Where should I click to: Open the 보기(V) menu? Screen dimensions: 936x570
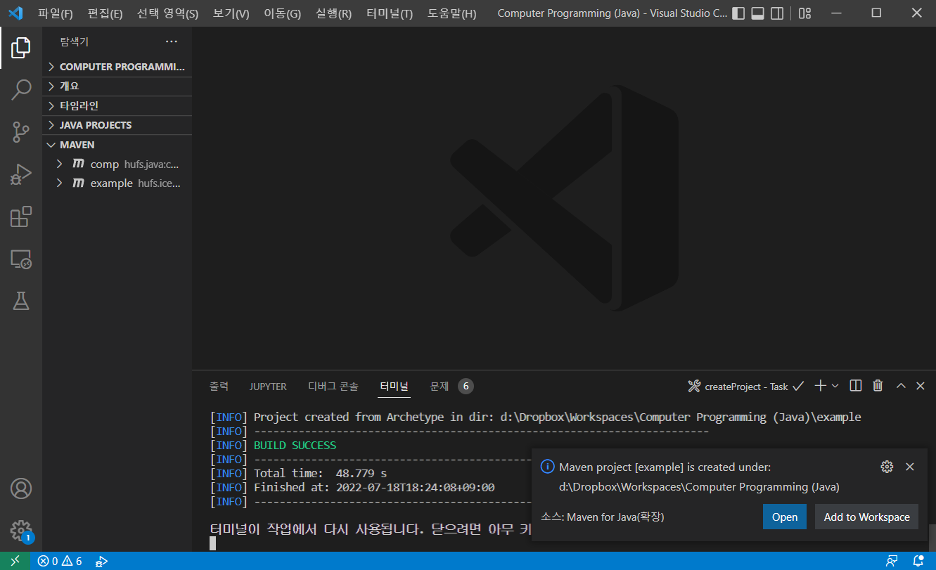231,13
